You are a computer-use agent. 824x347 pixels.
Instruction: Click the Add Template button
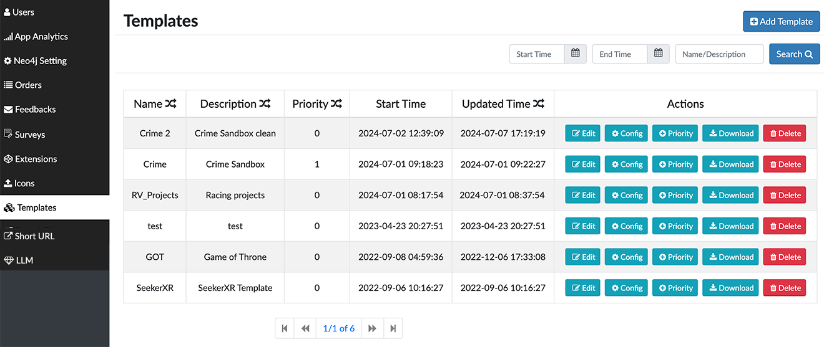tap(781, 21)
